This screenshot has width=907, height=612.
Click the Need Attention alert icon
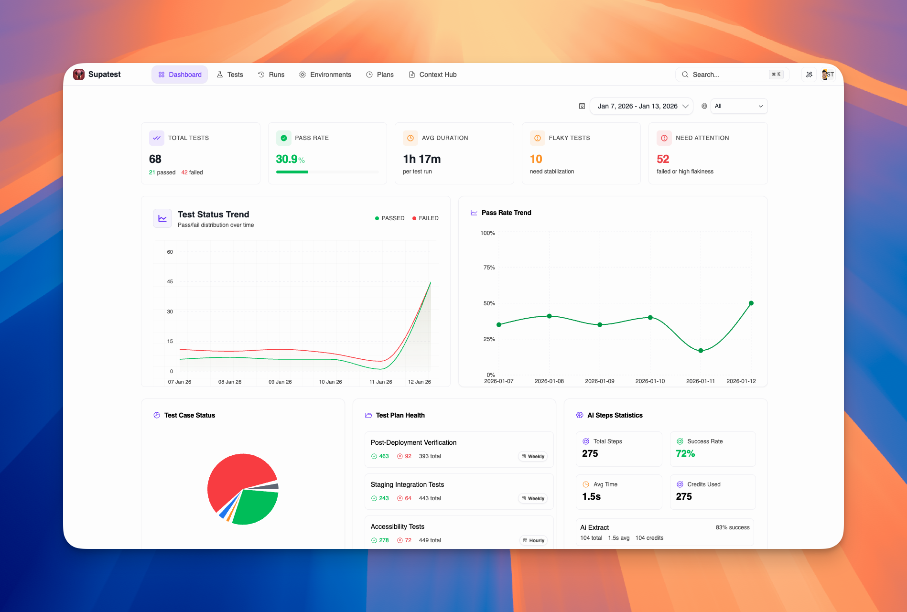664,138
